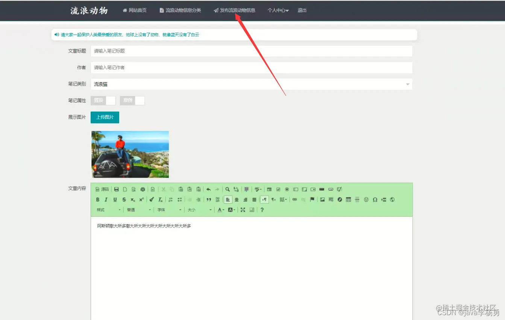Screen dimensions: 505x320
Task: Open the 笔记类别 dropdown showing 流浪猫
Action: tap(252, 84)
